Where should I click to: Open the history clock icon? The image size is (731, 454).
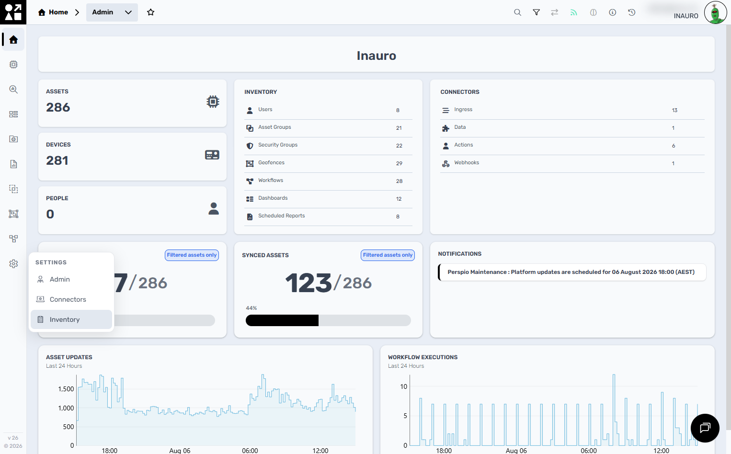(x=632, y=12)
